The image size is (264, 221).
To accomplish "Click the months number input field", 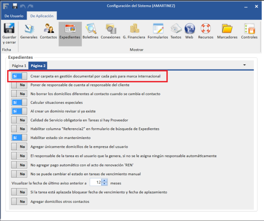I will point(96,183).
